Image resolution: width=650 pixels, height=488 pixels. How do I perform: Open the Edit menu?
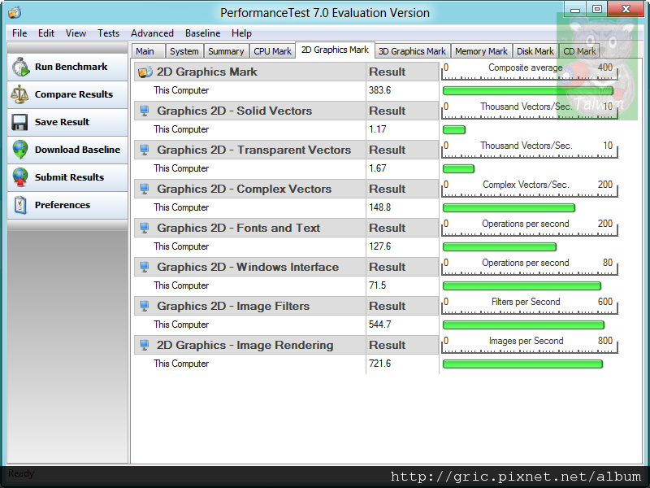46,33
